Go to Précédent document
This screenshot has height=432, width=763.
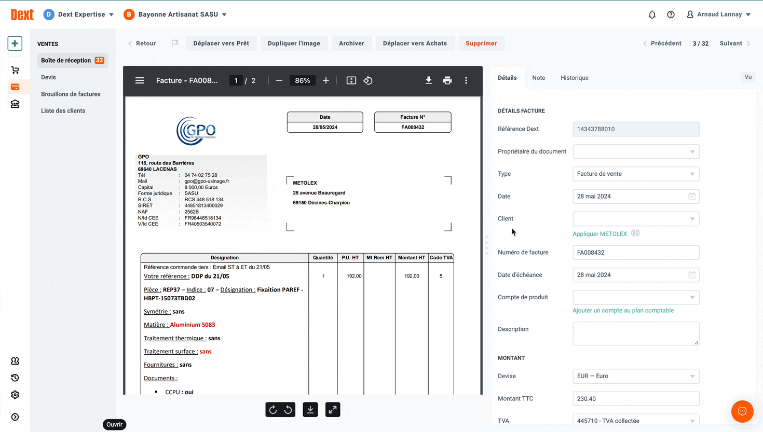click(x=662, y=44)
